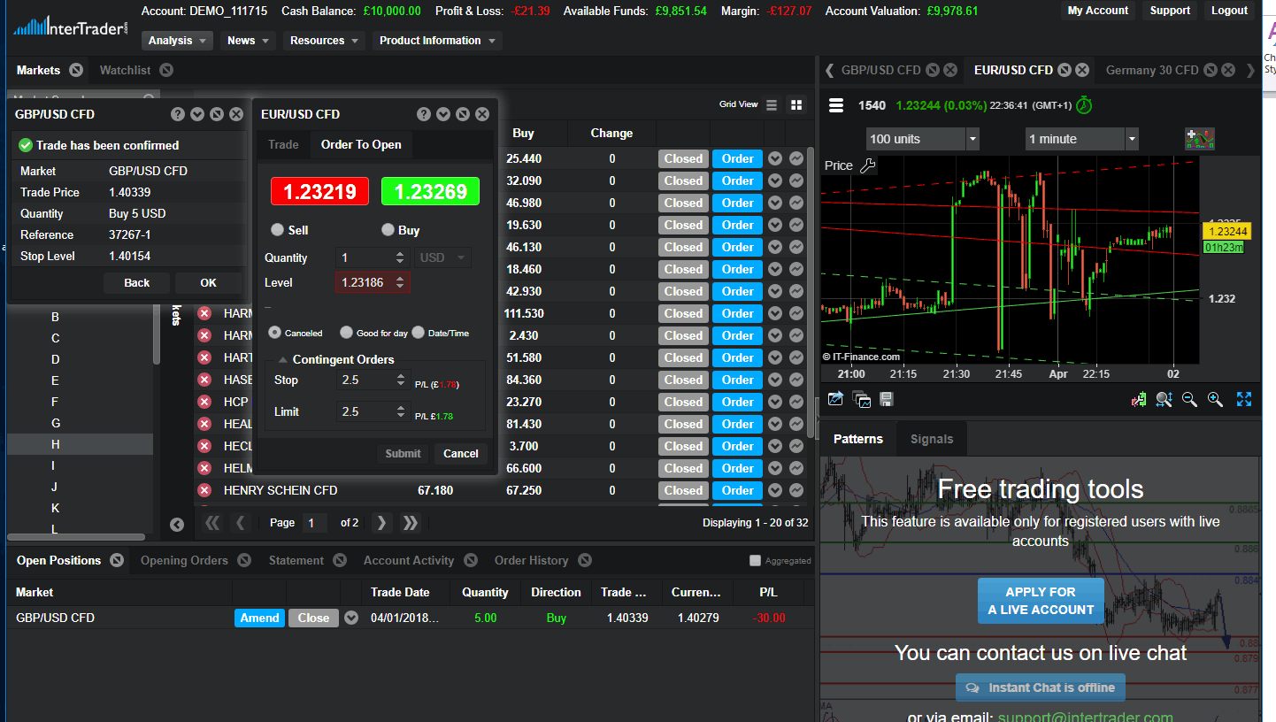Viewport: 1276px width, 722px height.
Task: Expand the Analysis menu
Action: pos(177,41)
